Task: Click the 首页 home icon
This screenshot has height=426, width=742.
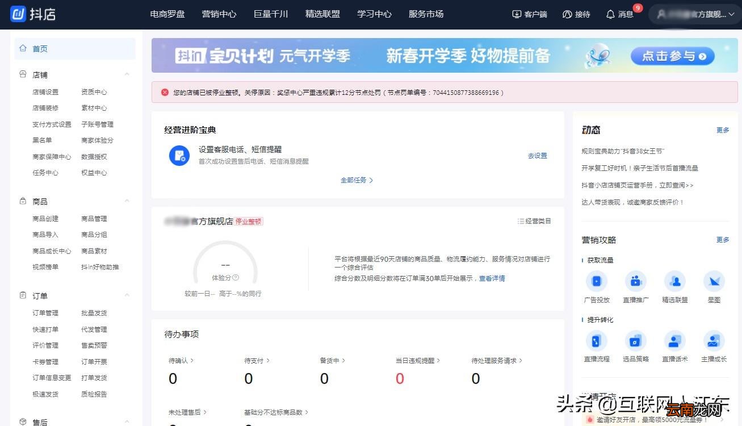Action: point(23,48)
